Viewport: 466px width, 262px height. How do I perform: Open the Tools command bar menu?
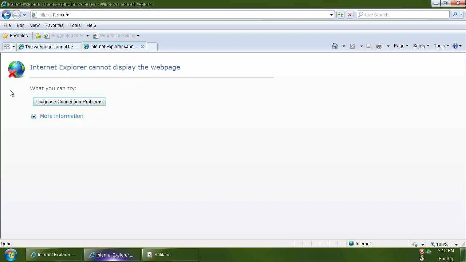(x=441, y=46)
